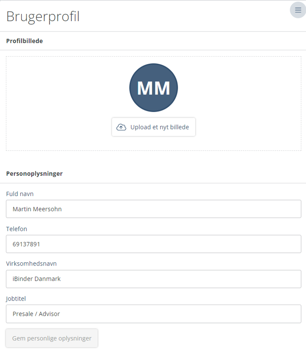Click the dashed profile picture drop zone
The width and height of the screenshot is (306, 354).
(x=60, y=104)
